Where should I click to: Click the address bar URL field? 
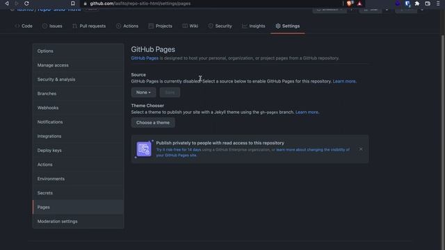(211, 3)
